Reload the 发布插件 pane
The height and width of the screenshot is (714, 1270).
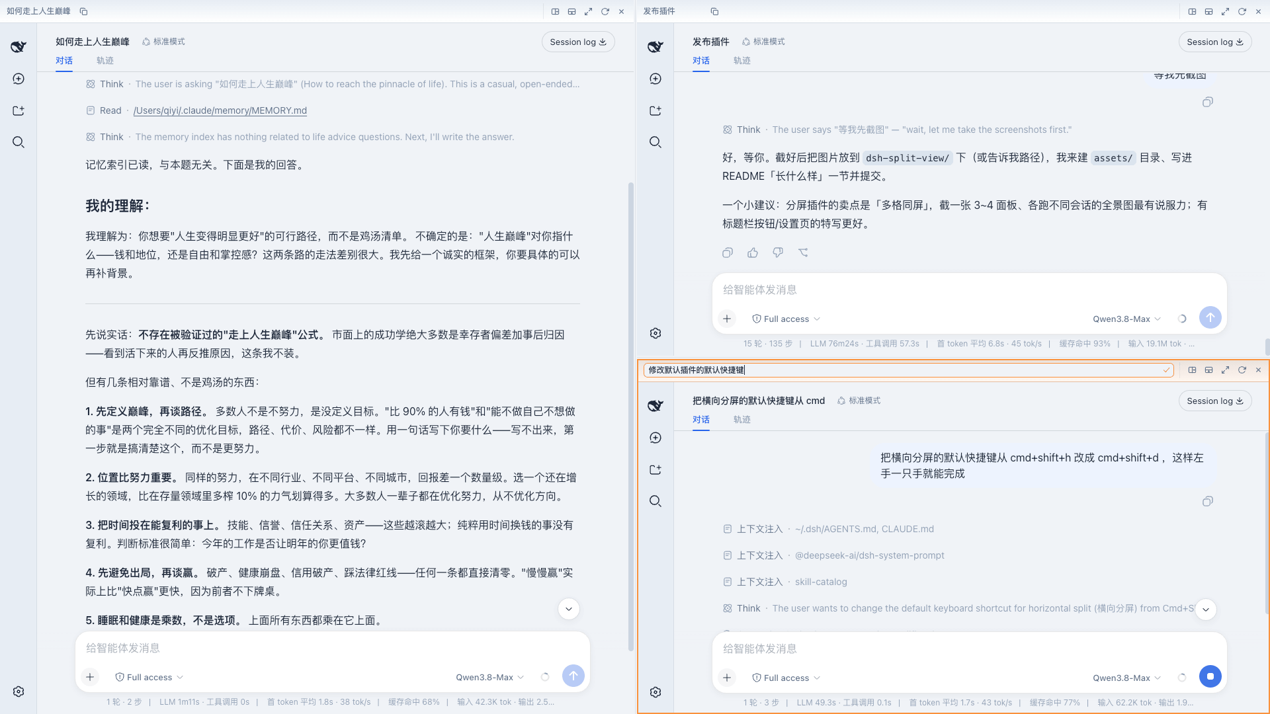pos(1242,11)
